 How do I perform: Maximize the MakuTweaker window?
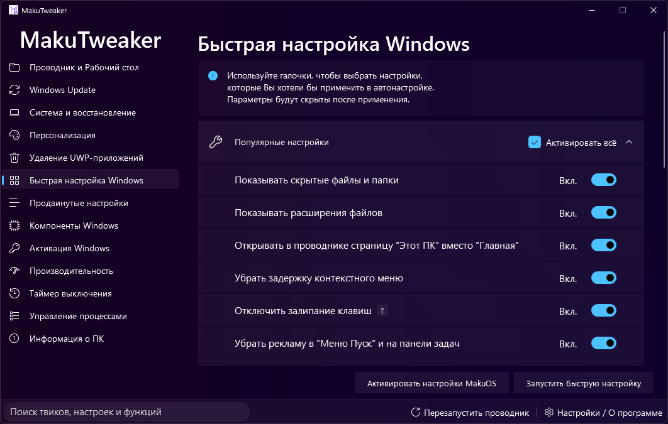tap(623, 10)
